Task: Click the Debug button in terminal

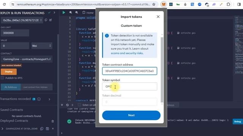Action: tap(237, 122)
